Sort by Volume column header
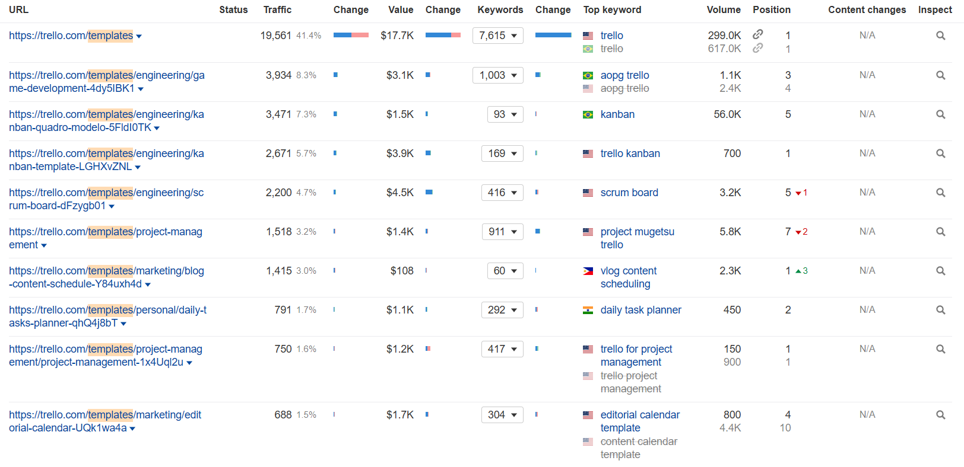The image size is (964, 467). [x=724, y=9]
